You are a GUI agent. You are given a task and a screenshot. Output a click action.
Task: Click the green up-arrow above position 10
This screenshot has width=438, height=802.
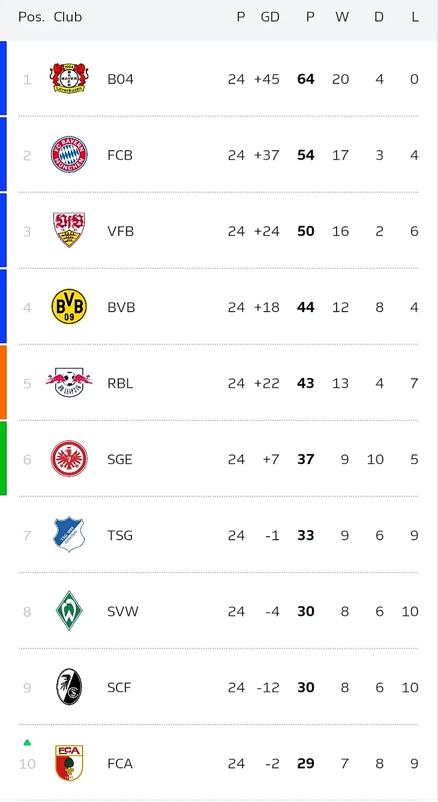[x=27, y=743]
